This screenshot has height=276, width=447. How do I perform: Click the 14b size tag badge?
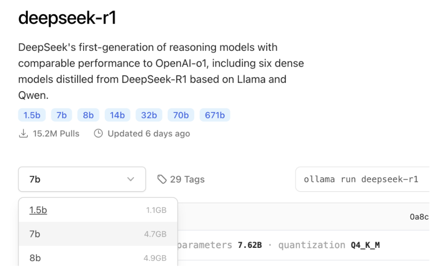tap(117, 115)
